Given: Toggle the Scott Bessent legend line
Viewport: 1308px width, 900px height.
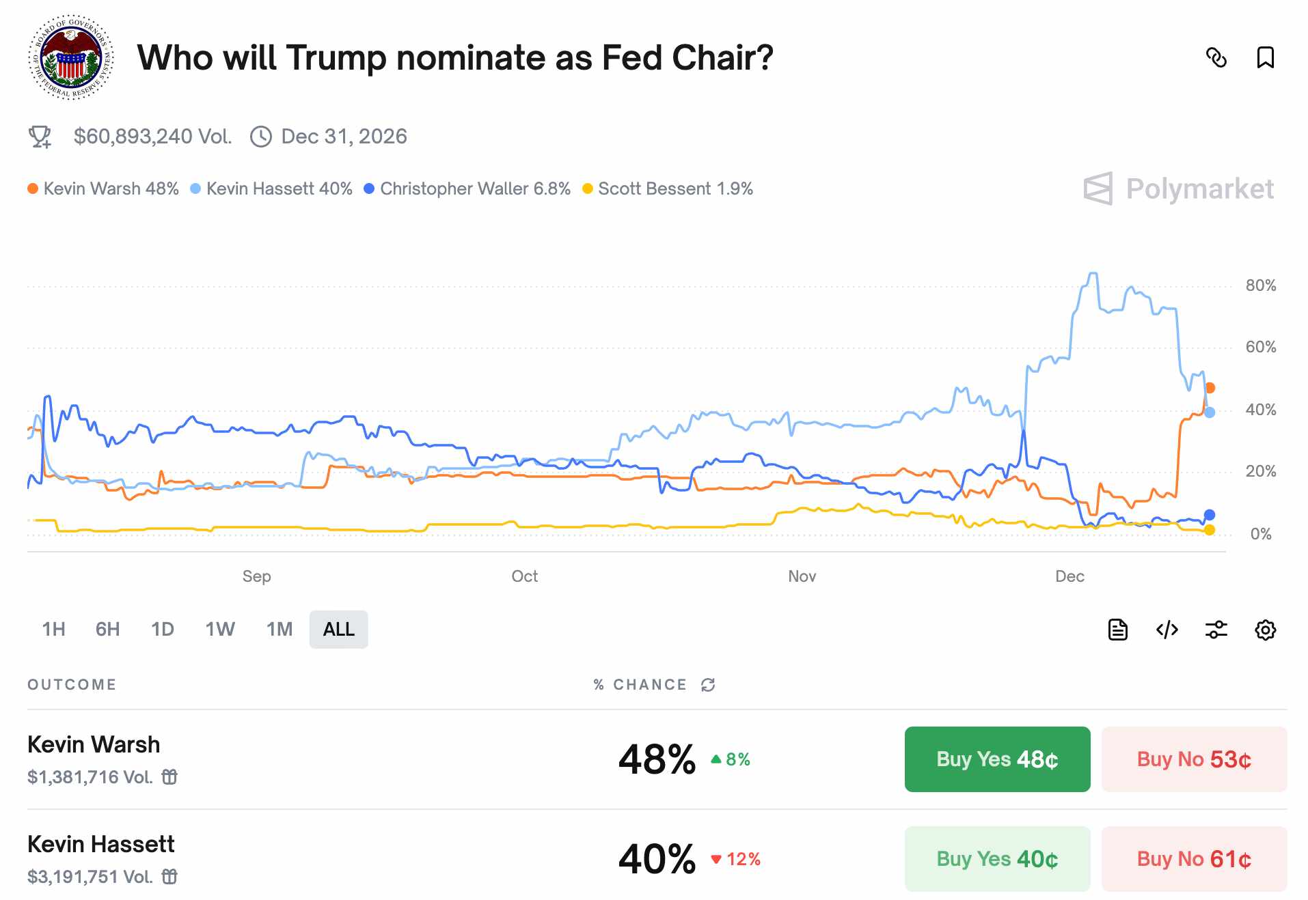Looking at the screenshot, I should (x=675, y=188).
